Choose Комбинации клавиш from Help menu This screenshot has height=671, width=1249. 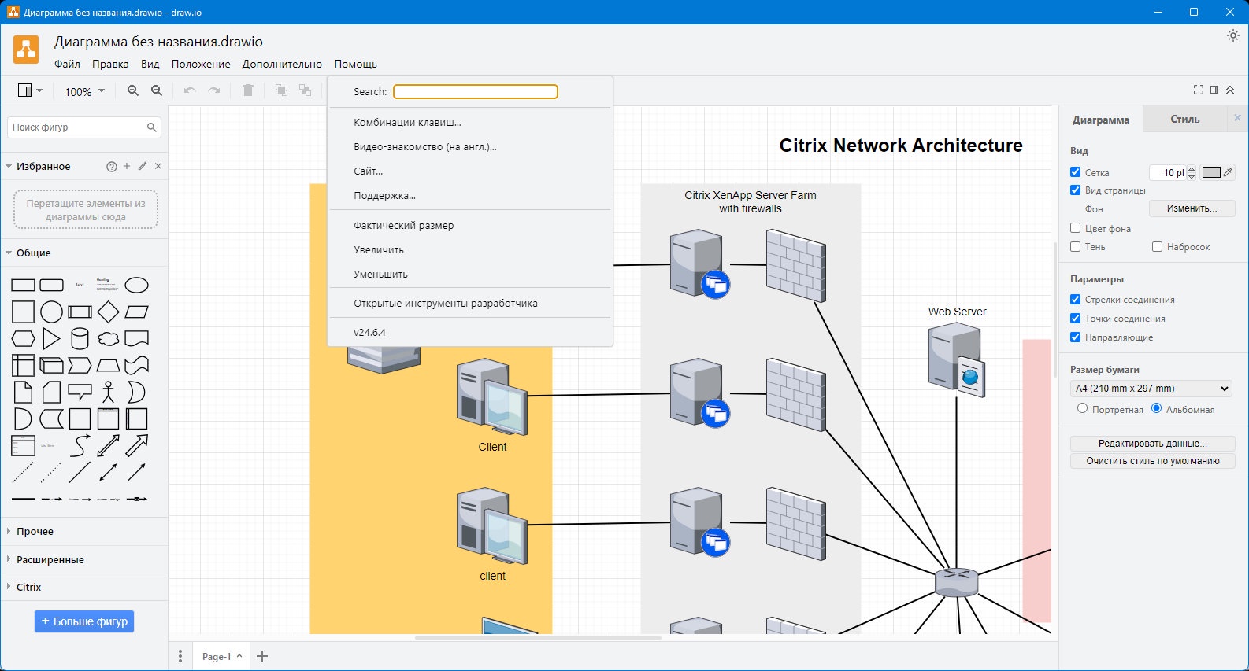(407, 123)
